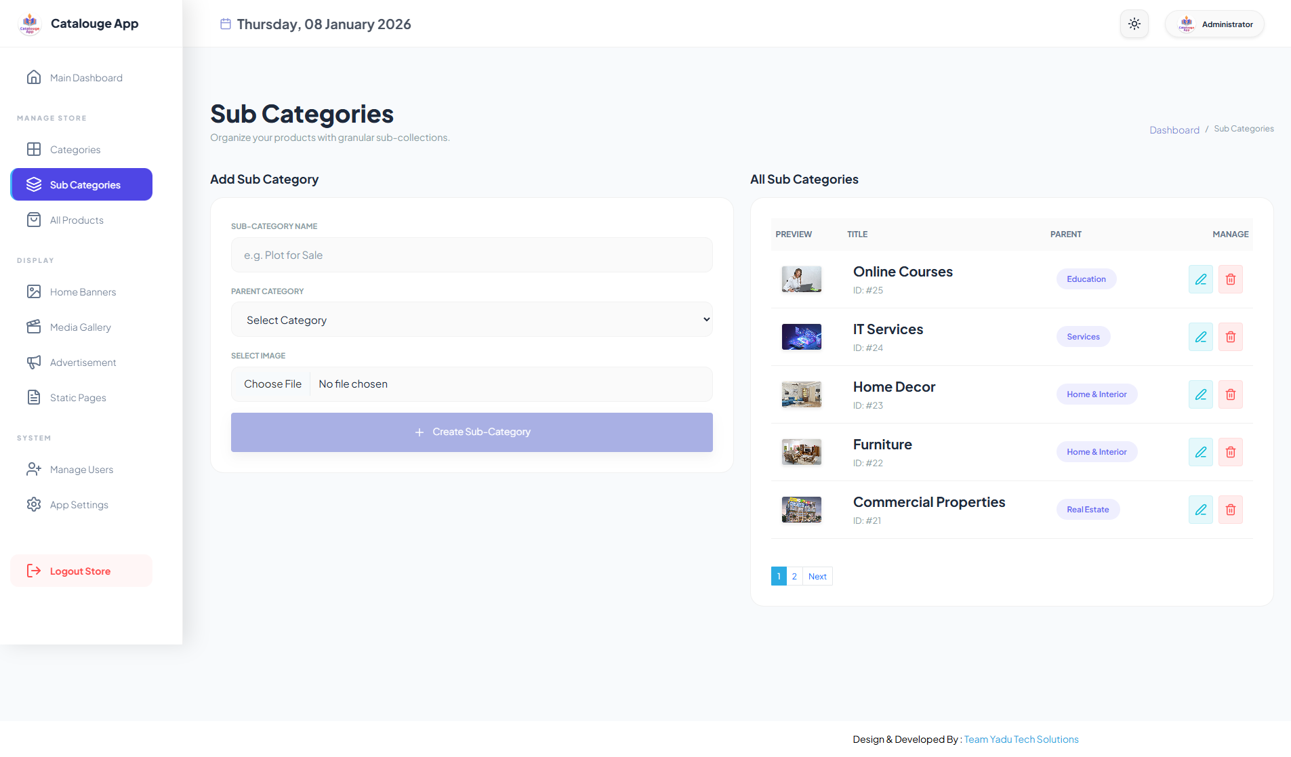This screenshot has width=1291, height=757.
Task: Click Home & Interior badge in Furniture row
Action: point(1097,452)
